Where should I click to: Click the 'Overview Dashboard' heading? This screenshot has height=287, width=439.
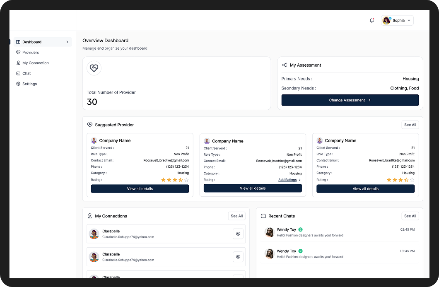(105, 41)
